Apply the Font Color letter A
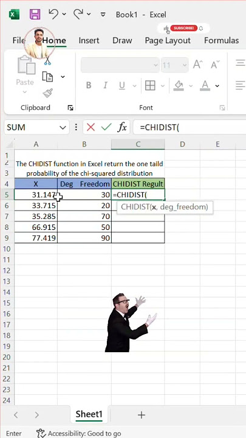Screen dimensions: 246x438 point(205,86)
